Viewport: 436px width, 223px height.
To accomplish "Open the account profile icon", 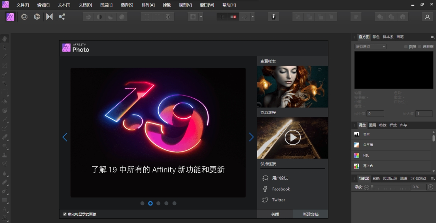I will pyautogui.click(x=428, y=17).
